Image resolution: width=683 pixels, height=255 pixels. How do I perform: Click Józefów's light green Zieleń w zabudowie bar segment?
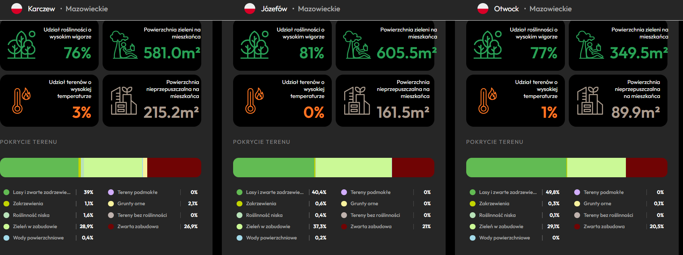354,168
